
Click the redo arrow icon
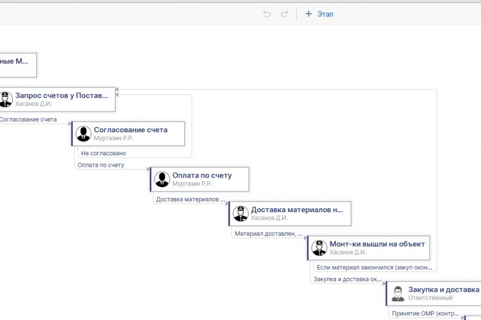pos(284,14)
